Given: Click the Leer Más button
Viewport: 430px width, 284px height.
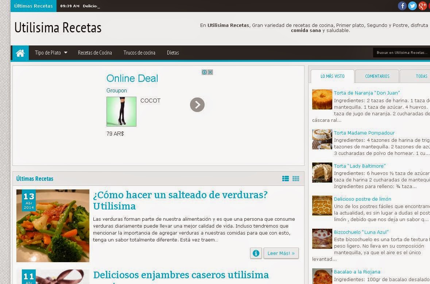Looking at the screenshot, I should [281, 253].
